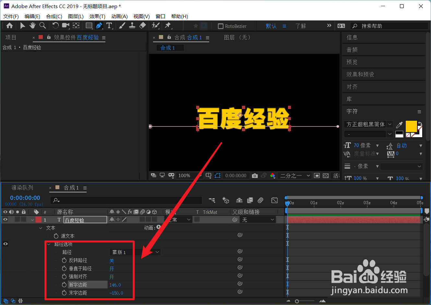
Task: Toggle the transparency grid icon
Action: [326, 176]
